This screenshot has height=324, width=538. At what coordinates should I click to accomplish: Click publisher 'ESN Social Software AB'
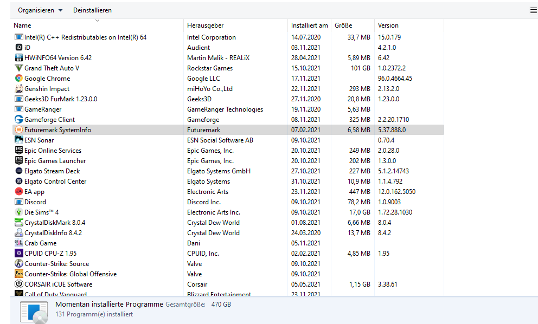(220, 140)
